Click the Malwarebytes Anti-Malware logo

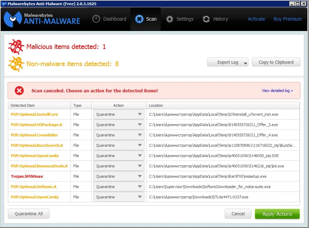(x=42, y=19)
